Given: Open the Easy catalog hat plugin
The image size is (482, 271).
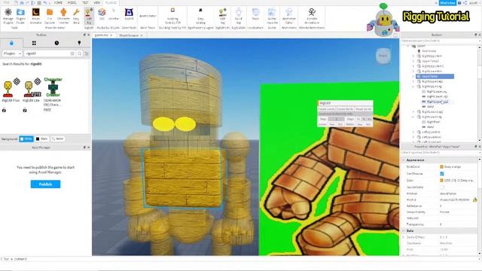Looking at the screenshot, I should click(200, 16).
